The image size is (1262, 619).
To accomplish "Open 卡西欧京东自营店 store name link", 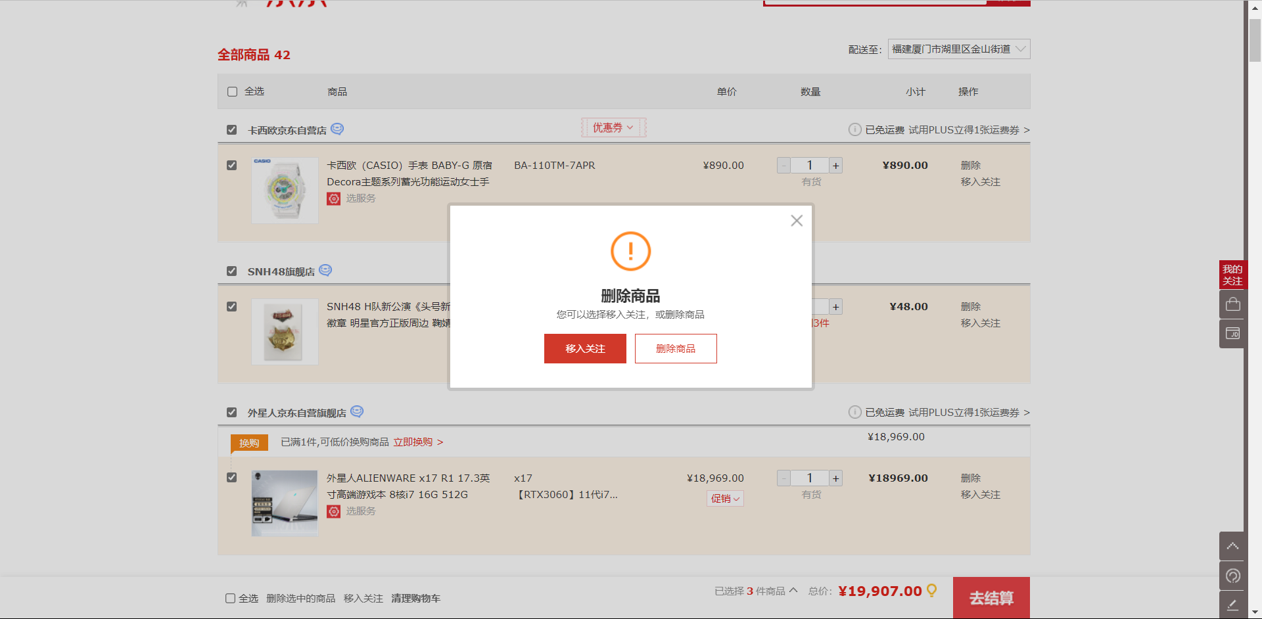I will click(x=287, y=130).
